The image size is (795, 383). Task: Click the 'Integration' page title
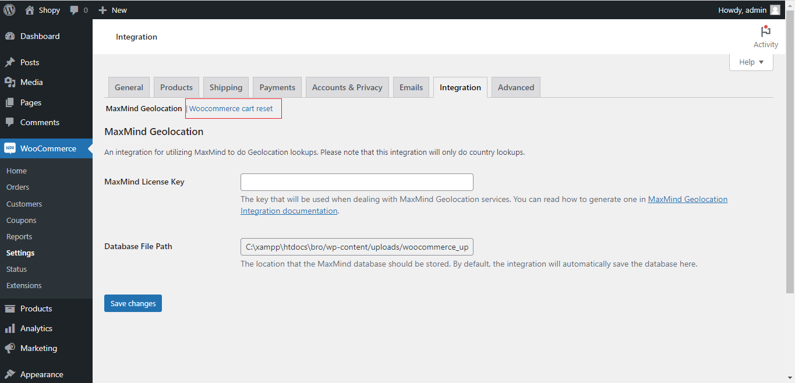[x=136, y=37]
